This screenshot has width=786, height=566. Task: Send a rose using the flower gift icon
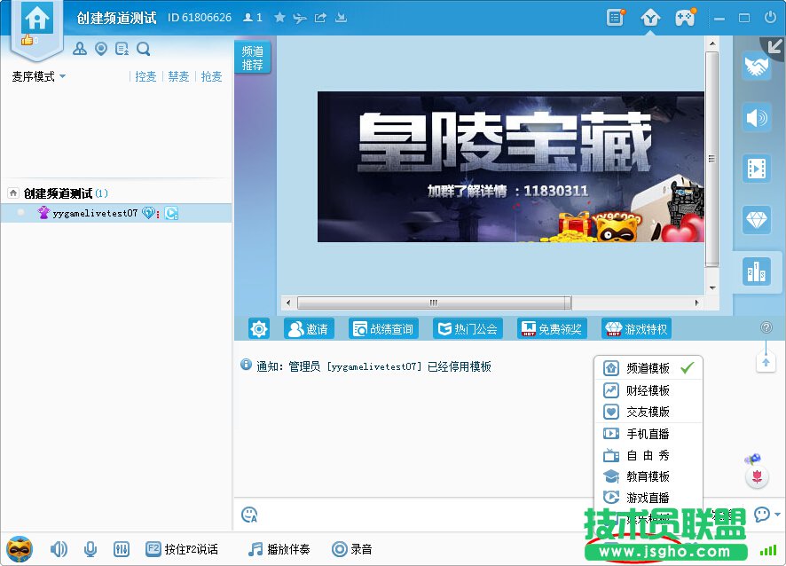pos(757,477)
